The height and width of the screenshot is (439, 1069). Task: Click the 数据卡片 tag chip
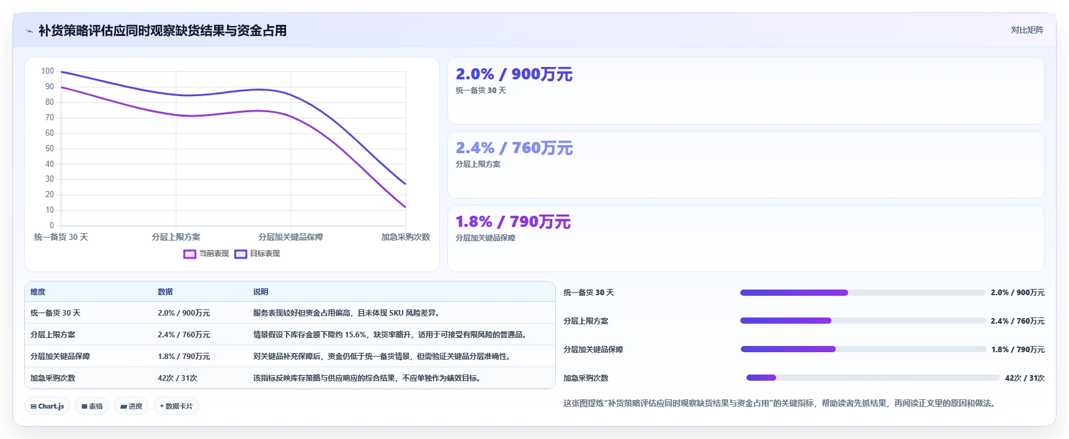[176, 406]
